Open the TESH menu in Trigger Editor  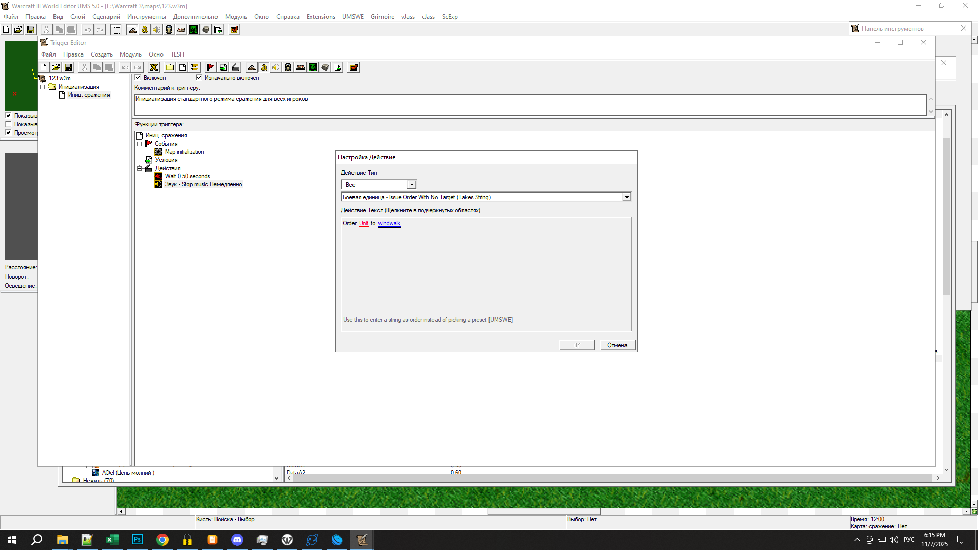tap(177, 54)
